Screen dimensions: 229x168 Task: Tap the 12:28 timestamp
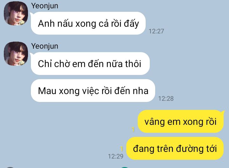pyautogui.click(x=166, y=98)
